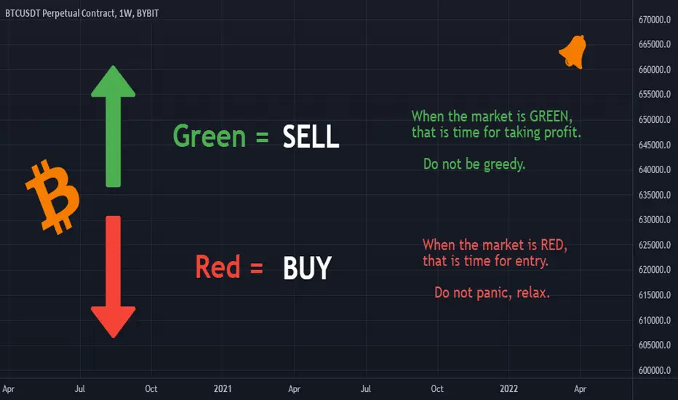This screenshot has width=678, height=400.
Task: Click the orange alert bell icon
Action: 573,52
